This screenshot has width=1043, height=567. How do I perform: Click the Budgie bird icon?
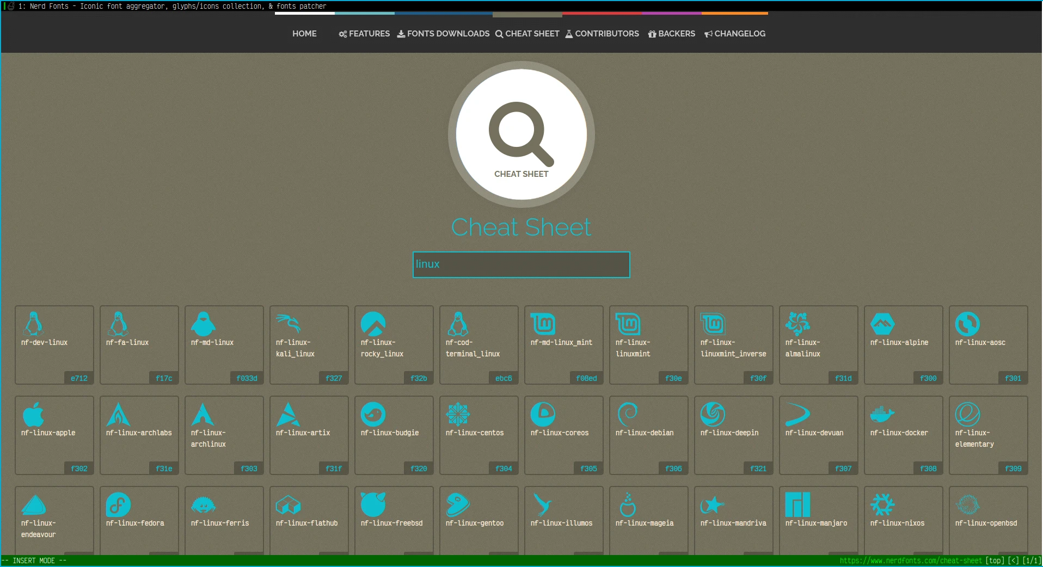tap(373, 414)
